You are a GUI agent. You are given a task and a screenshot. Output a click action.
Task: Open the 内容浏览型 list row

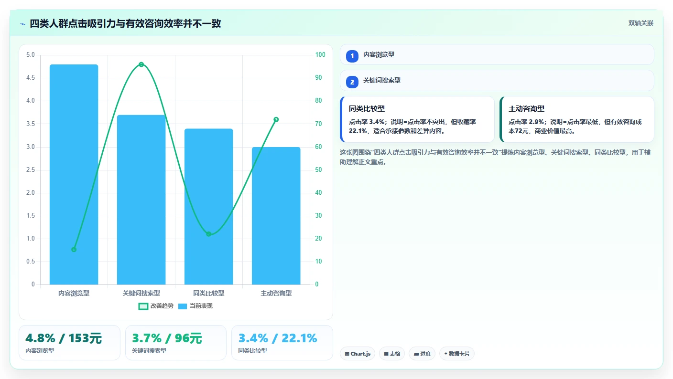[497, 55]
